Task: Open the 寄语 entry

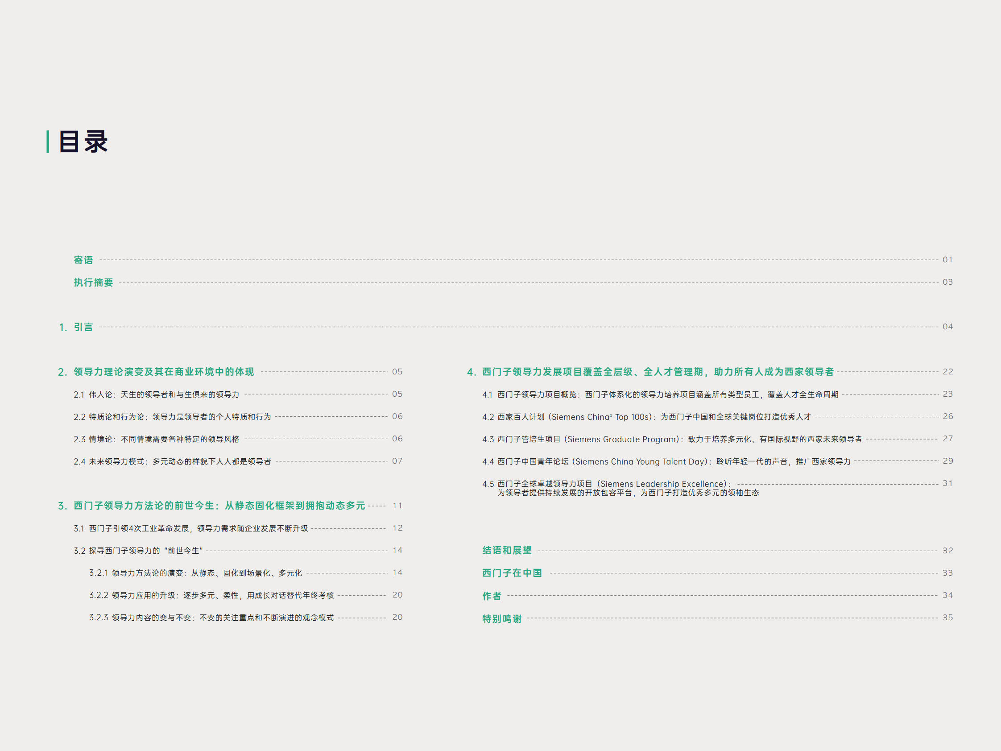Action: [x=83, y=260]
